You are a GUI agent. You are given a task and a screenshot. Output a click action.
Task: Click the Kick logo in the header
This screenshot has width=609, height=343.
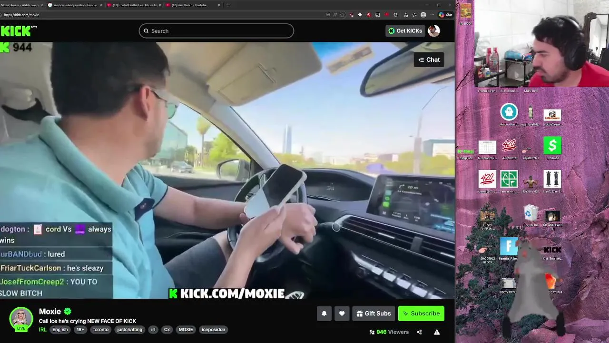[16, 31]
